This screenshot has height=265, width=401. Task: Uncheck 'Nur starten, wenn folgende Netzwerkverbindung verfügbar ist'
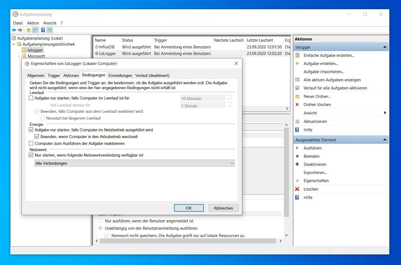(x=31, y=155)
